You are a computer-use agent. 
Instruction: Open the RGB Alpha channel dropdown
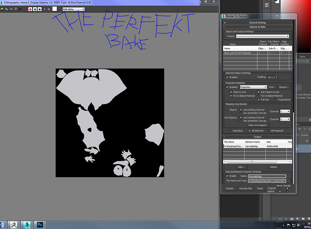(x=74, y=9)
